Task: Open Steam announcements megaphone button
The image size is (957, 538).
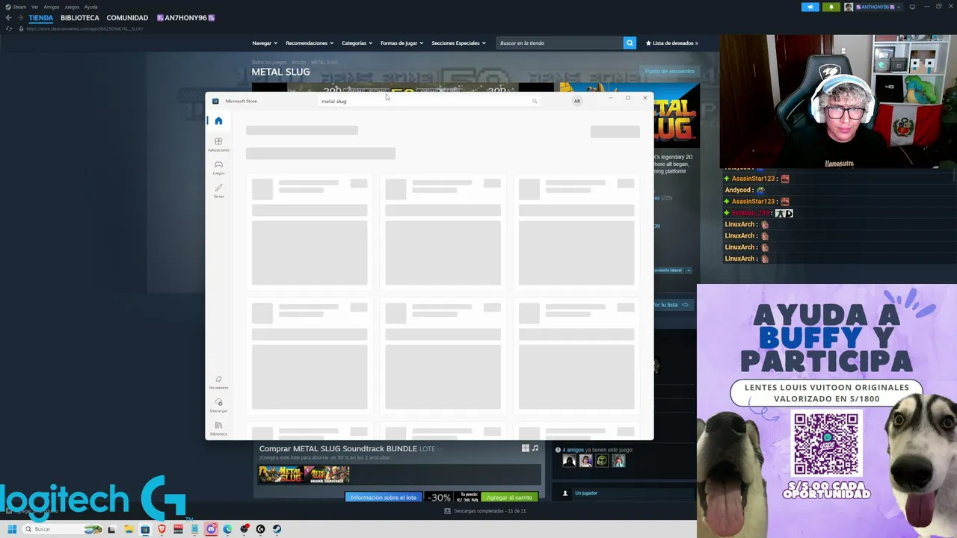Action: (x=810, y=7)
